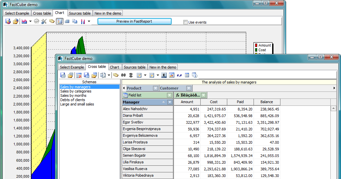The image size is (341, 179).
Task: Click the 'Egor Svetlov' manager row
Action: point(147,122)
